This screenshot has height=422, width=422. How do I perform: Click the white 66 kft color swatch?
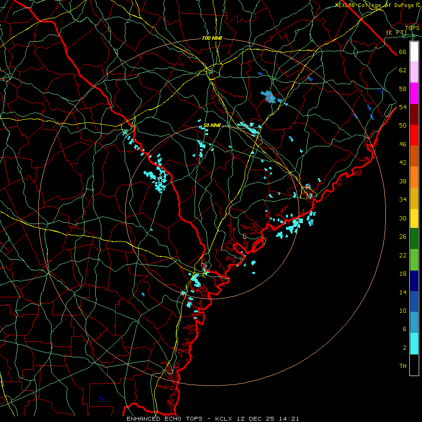pyautogui.click(x=414, y=52)
